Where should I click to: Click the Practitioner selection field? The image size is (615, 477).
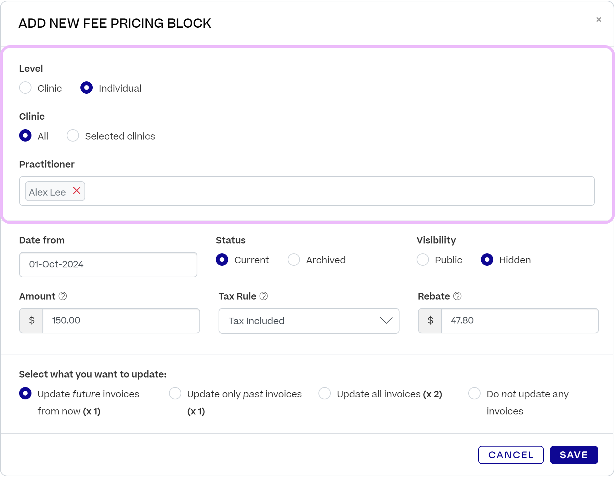pyautogui.click(x=339, y=191)
